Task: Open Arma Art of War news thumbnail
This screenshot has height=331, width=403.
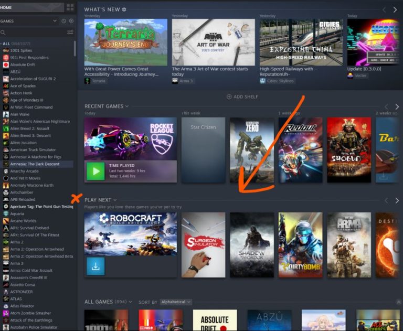Action: 214,42
